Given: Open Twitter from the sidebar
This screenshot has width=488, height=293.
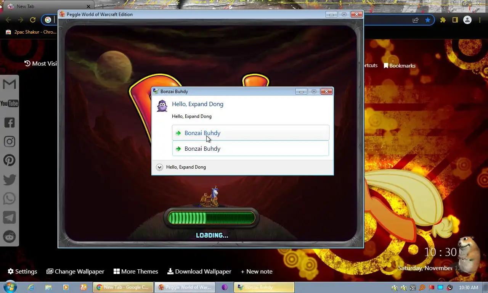Looking at the screenshot, I should pyautogui.click(x=10, y=179).
